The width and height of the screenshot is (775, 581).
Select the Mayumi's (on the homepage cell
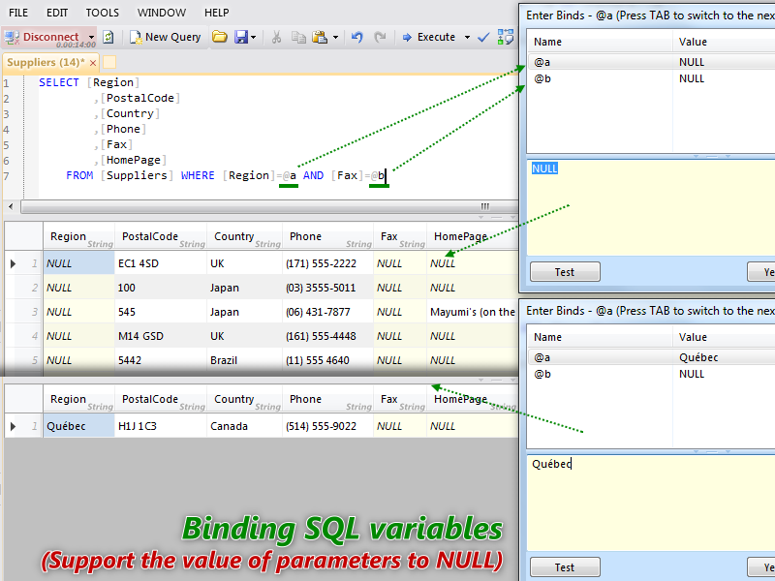click(x=472, y=312)
